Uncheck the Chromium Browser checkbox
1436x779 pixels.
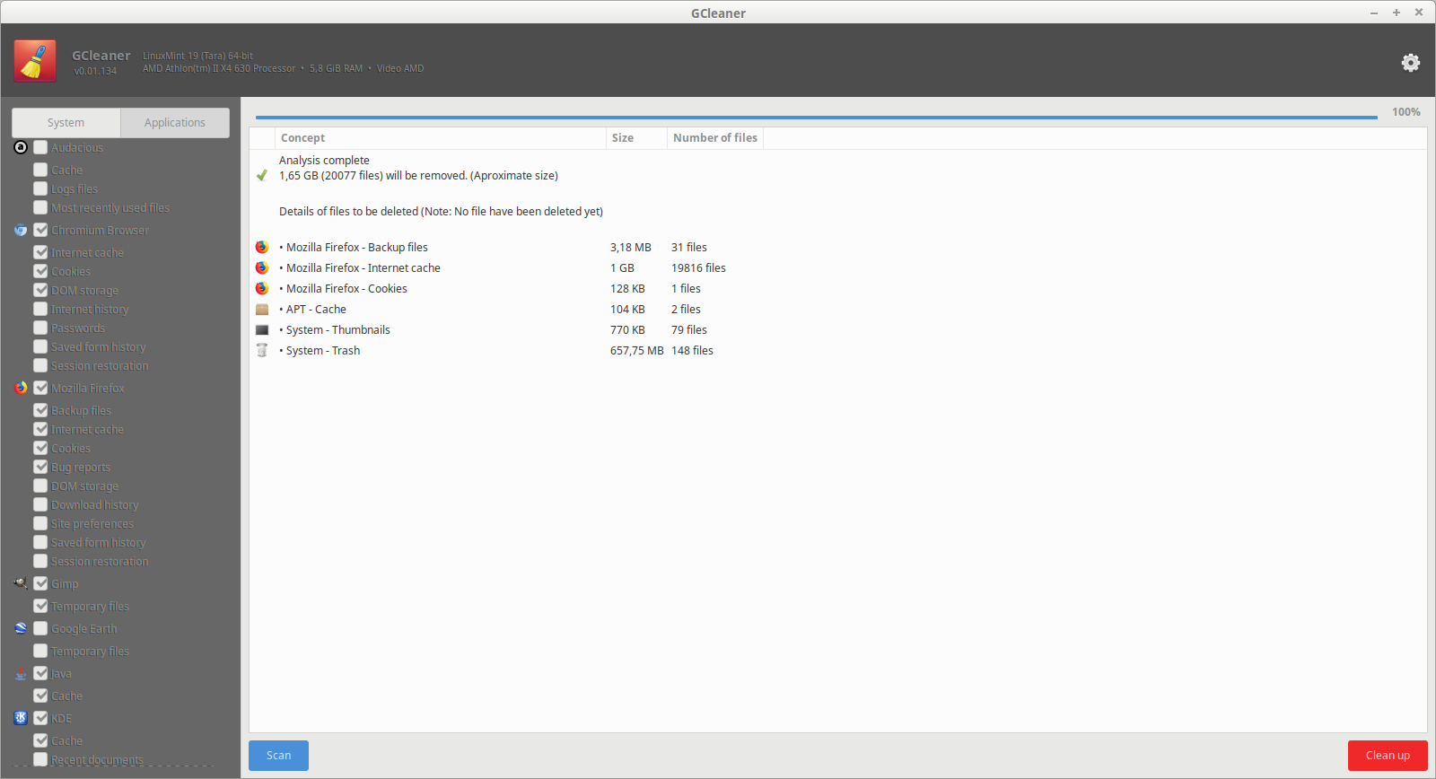coord(40,230)
